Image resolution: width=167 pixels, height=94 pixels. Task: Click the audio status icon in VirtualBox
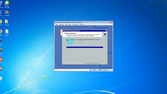pos(94,70)
